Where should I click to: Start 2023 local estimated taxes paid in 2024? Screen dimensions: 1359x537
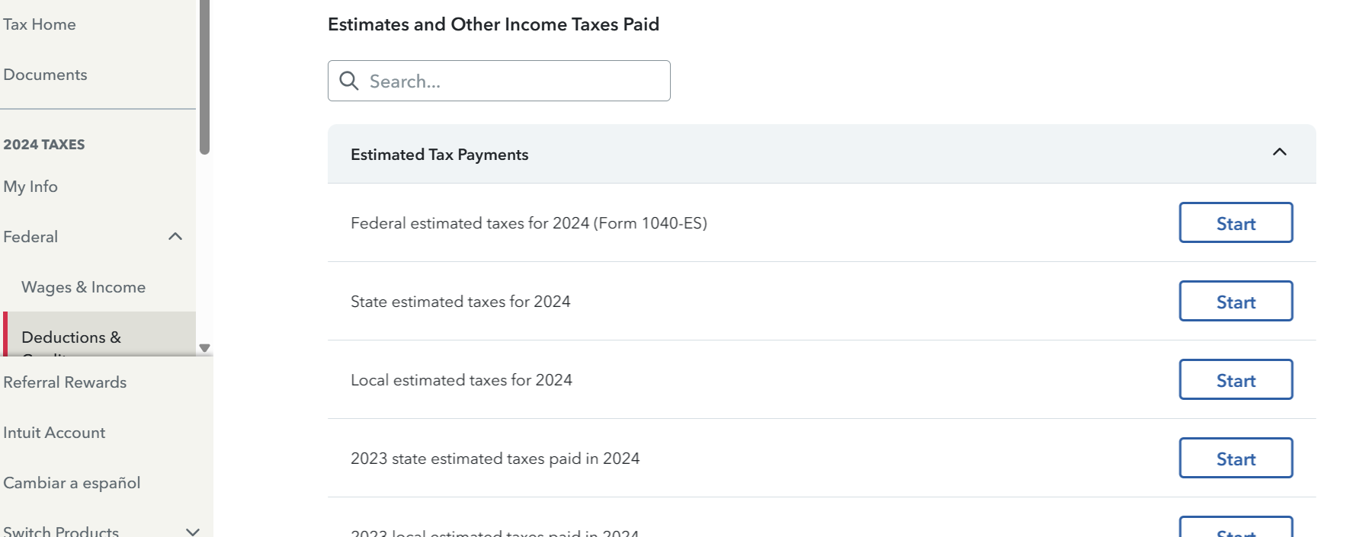click(1236, 527)
